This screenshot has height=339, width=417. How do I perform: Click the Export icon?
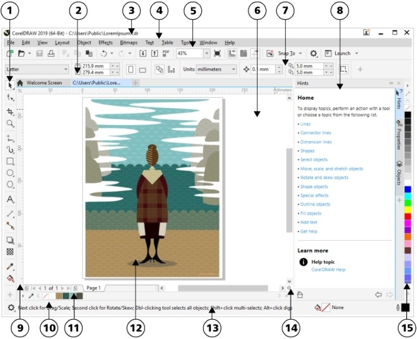click(x=154, y=54)
